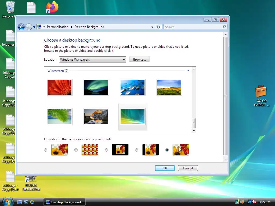Screen dimensions: 275x206
Task: Select the palm leaf wallpaper
Action: (59, 116)
